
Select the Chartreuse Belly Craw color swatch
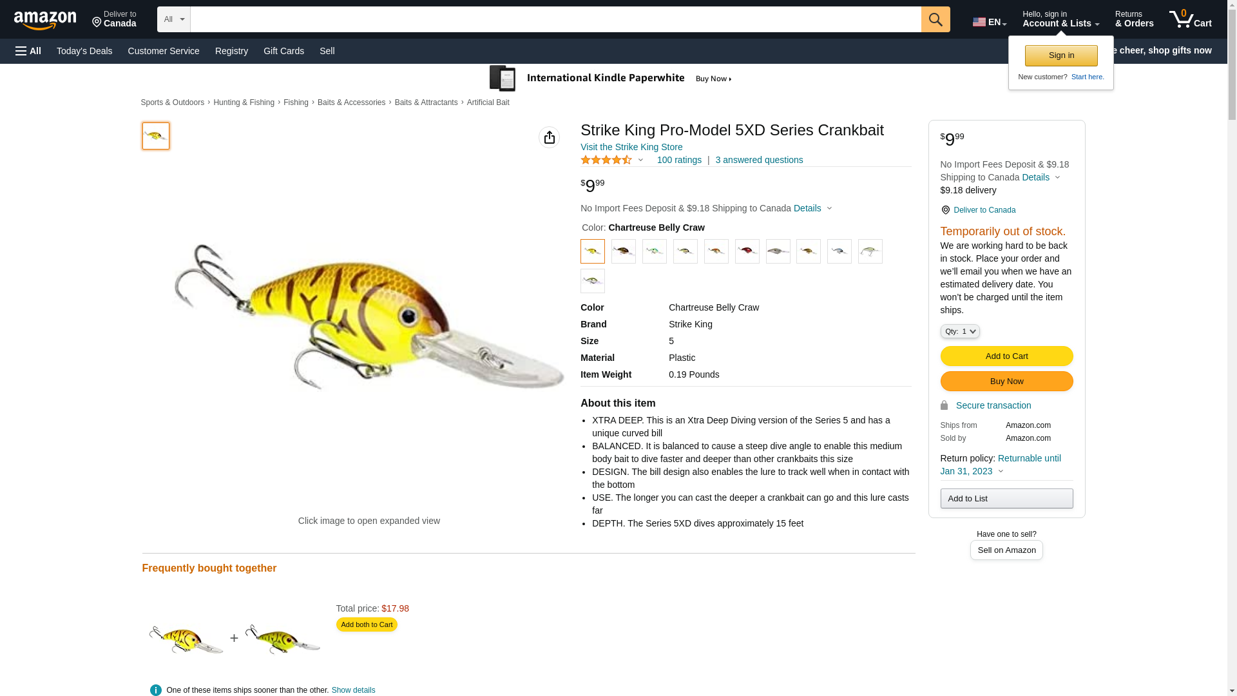(592, 251)
